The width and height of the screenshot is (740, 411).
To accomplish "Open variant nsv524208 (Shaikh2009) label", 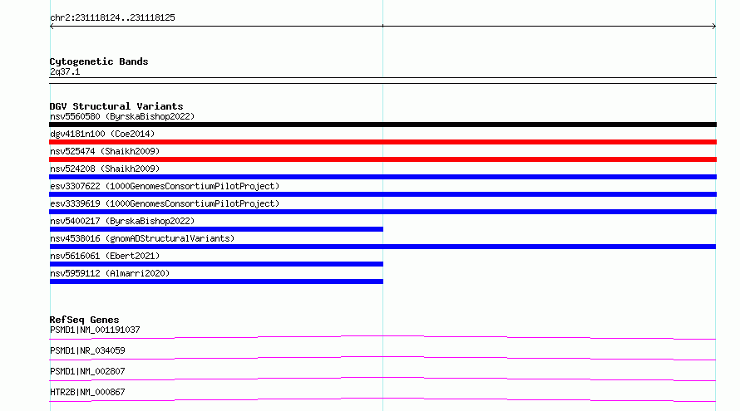I will (x=105, y=169).
